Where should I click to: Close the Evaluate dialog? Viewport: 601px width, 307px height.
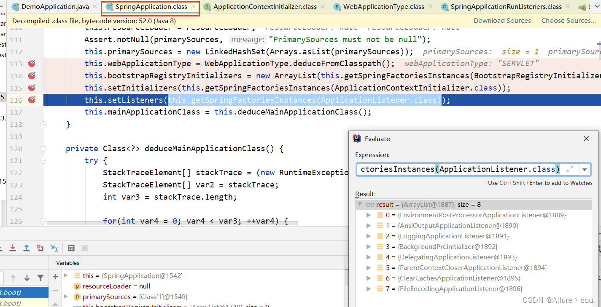[586, 139]
